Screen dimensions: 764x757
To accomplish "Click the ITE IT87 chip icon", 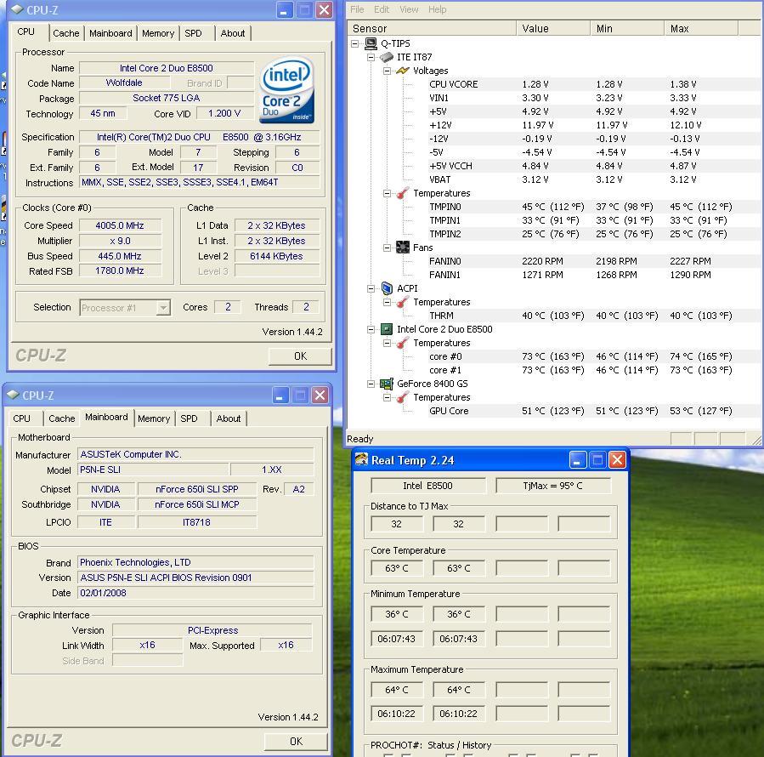I will [x=387, y=57].
